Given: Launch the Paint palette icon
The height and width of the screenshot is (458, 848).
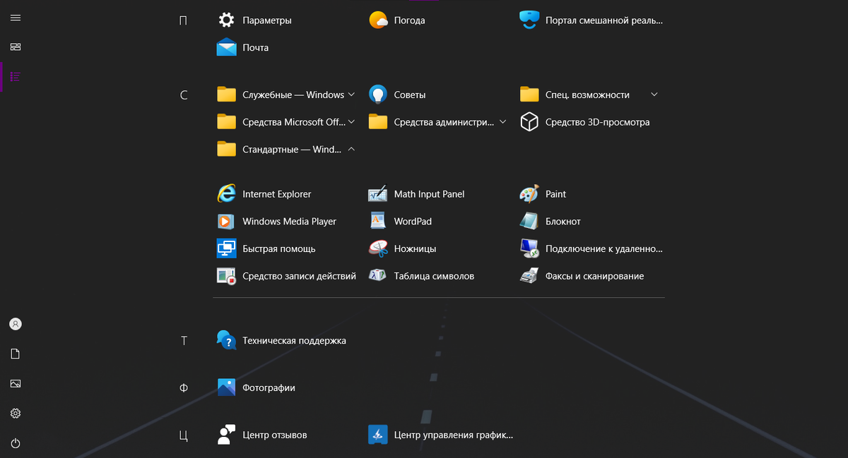Looking at the screenshot, I should point(529,193).
